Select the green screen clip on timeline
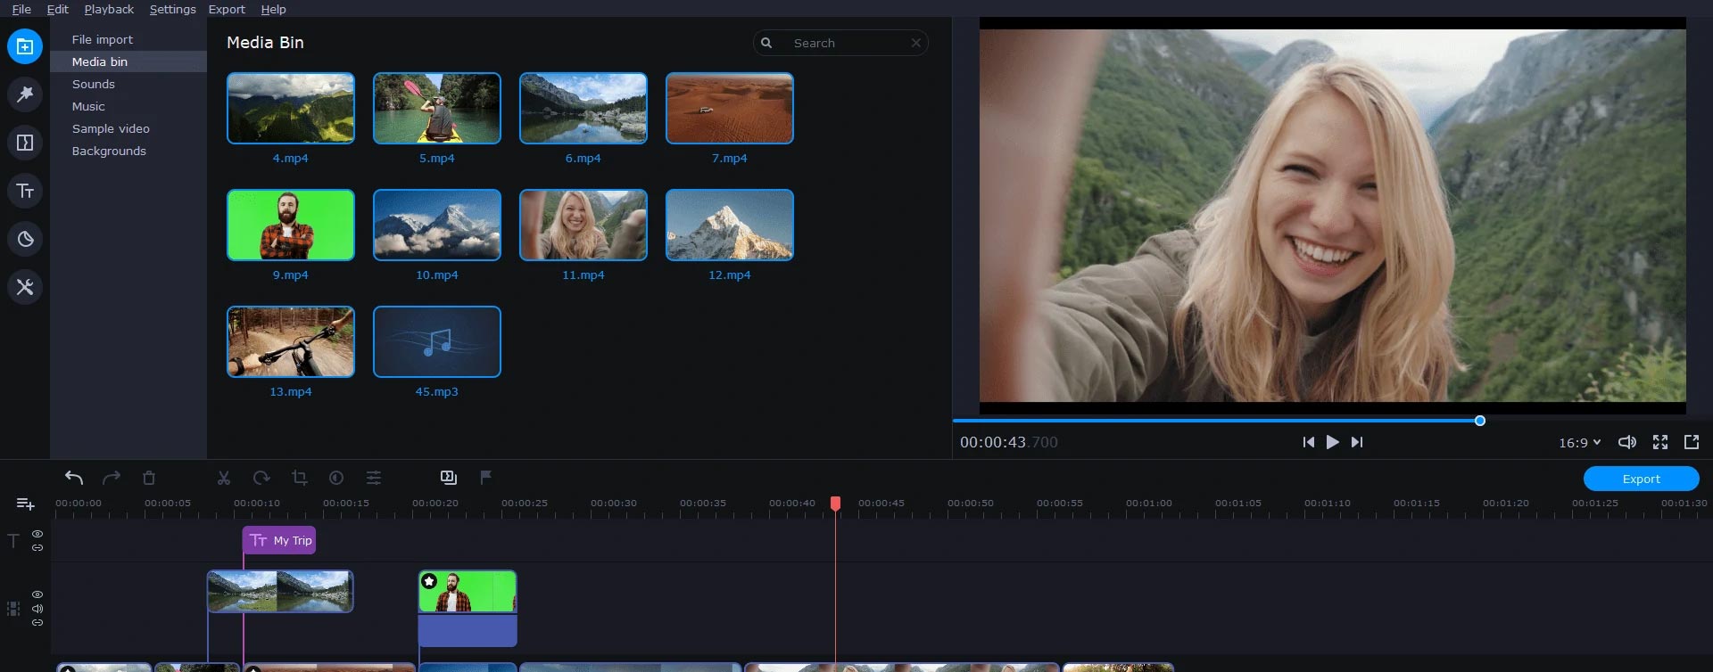 click(x=468, y=592)
